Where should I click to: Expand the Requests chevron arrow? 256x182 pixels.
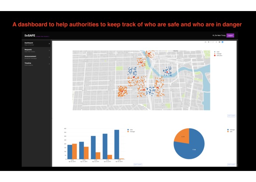click(49, 50)
